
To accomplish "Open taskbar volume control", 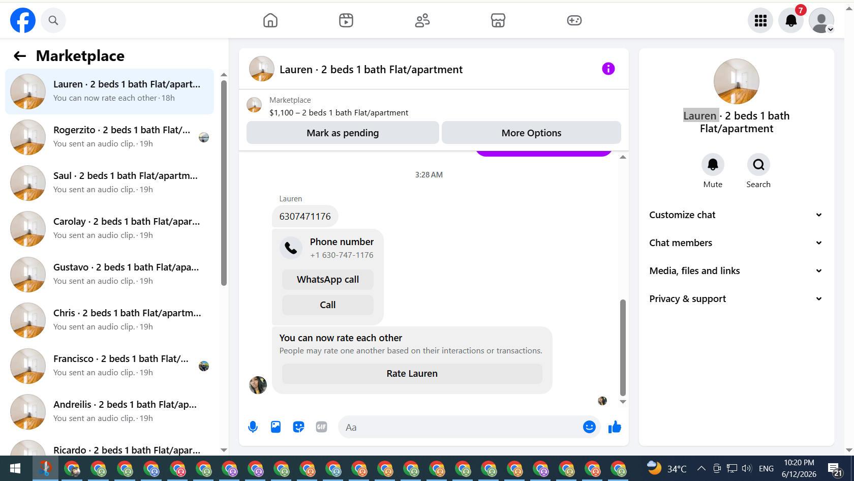I will coord(747,468).
